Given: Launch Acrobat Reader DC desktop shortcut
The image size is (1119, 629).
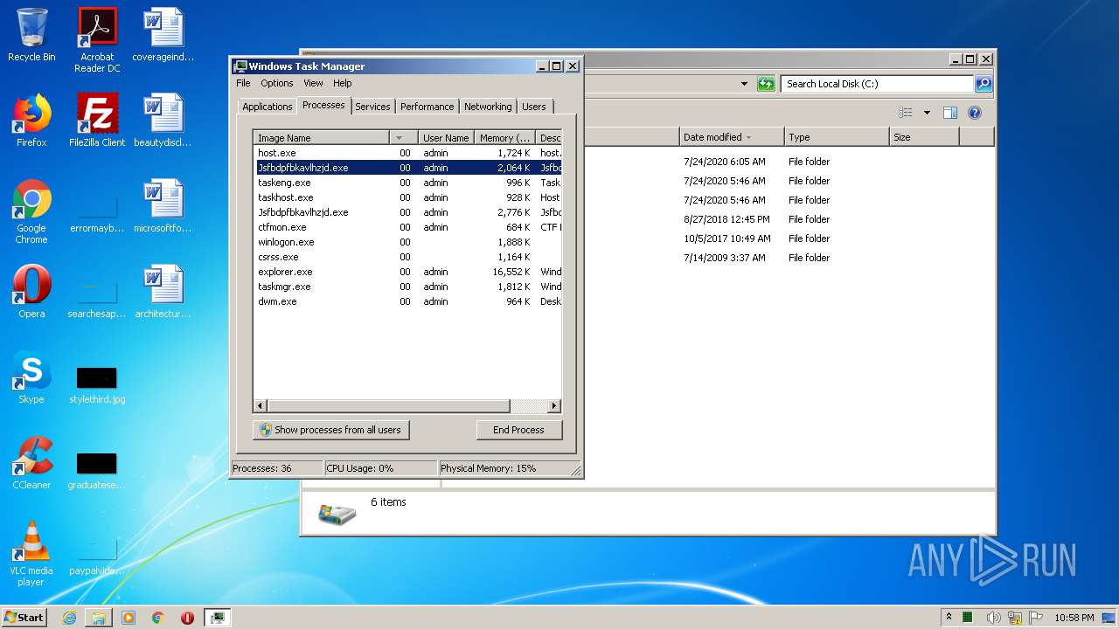Looking at the screenshot, I should [97, 40].
